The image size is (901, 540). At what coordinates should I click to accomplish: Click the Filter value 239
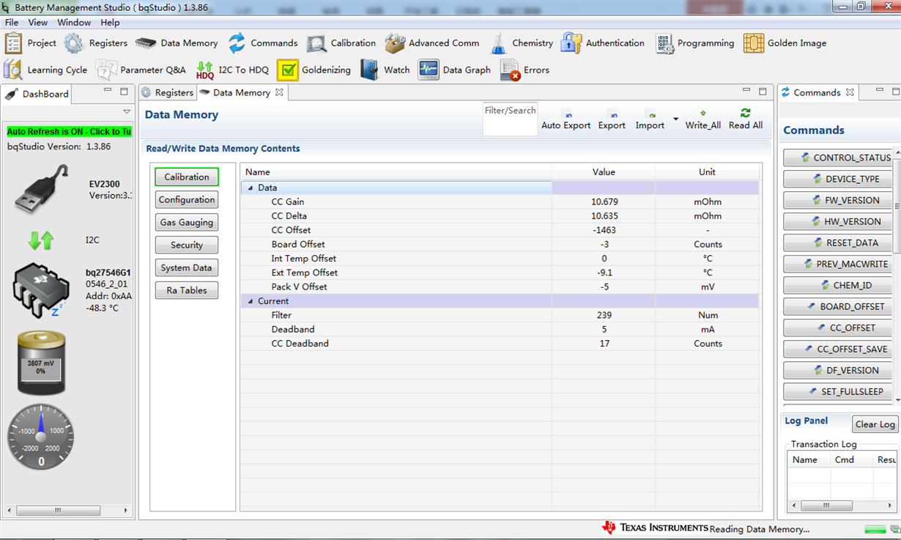pyautogui.click(x=604, y=315)
